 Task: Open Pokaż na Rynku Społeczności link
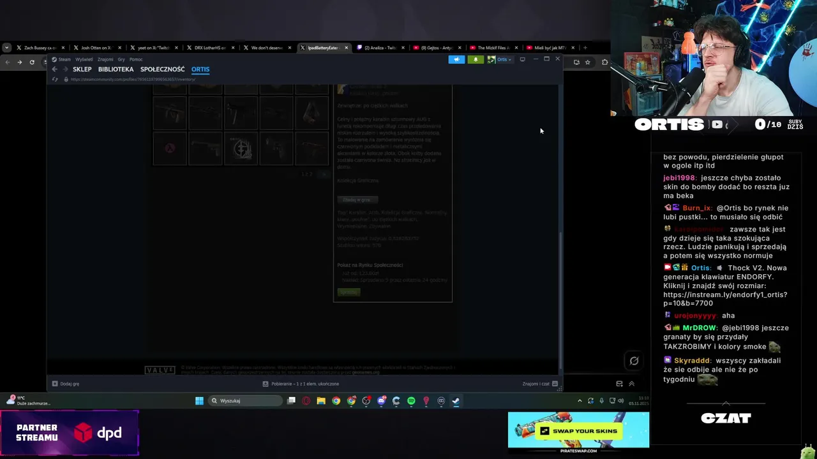tap(370, 265)
